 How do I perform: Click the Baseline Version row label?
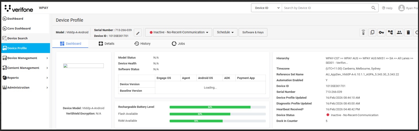tap(131, 91)
